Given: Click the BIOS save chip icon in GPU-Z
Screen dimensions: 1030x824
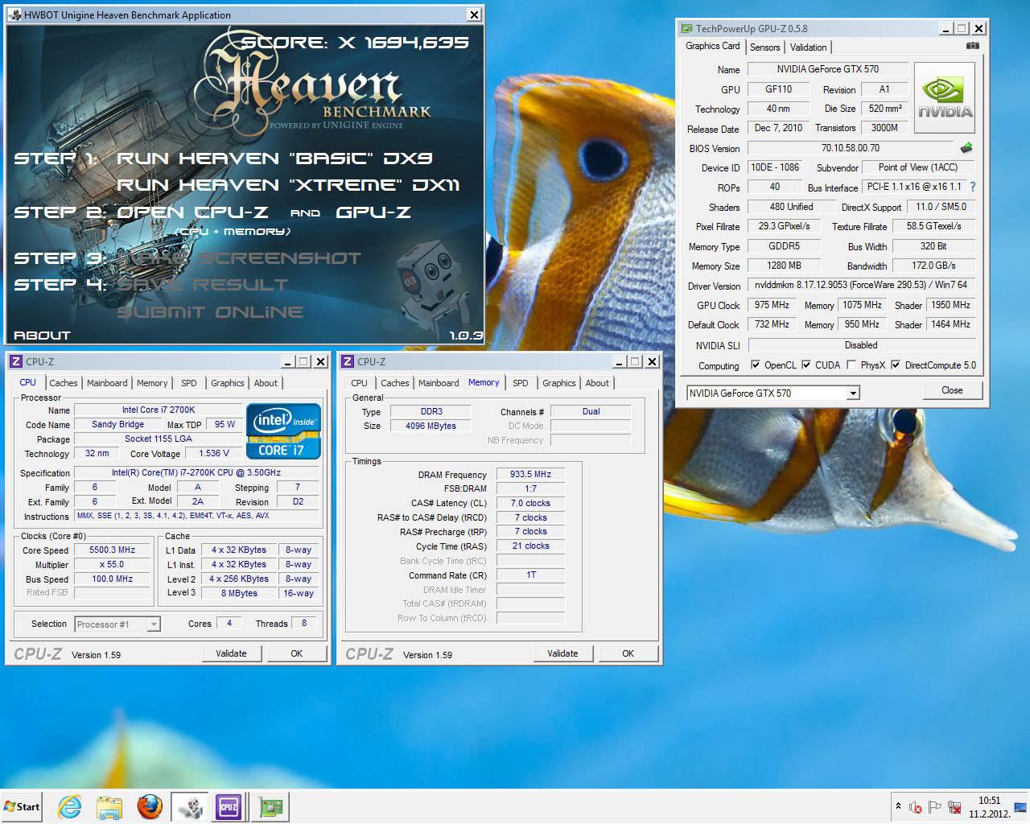Looking at the screenshot, I should [966, 148].
